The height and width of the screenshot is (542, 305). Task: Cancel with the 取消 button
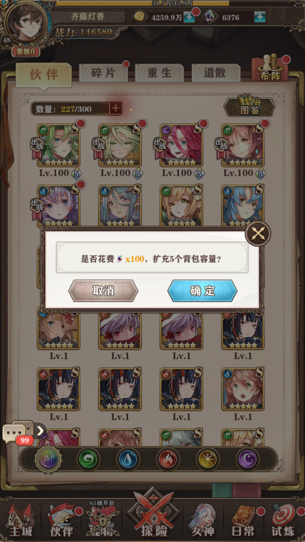tap(103, 291)
